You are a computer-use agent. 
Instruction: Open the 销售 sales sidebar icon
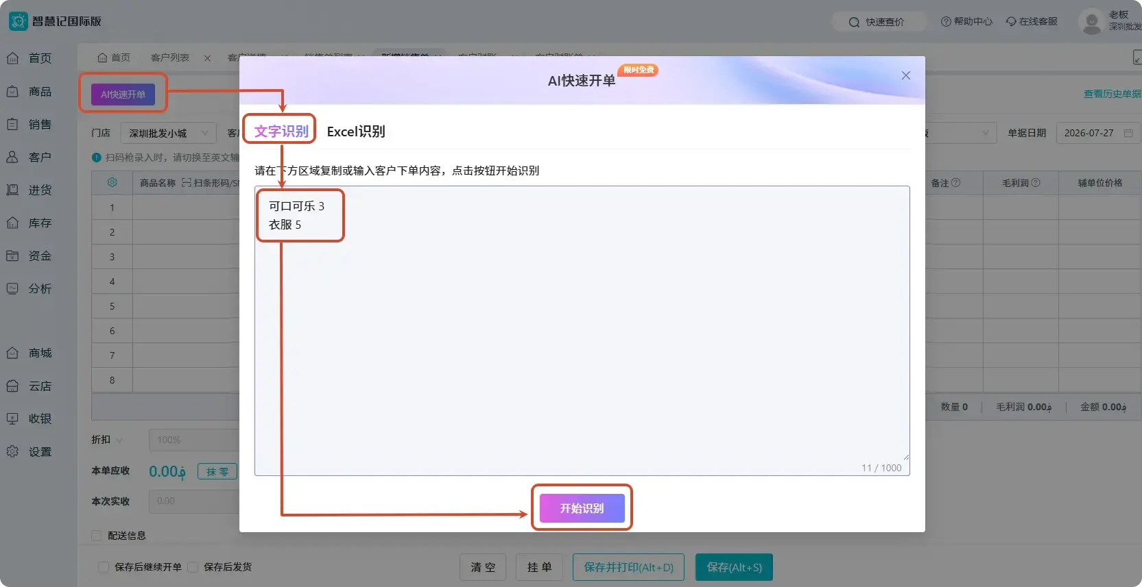(12, 124)
